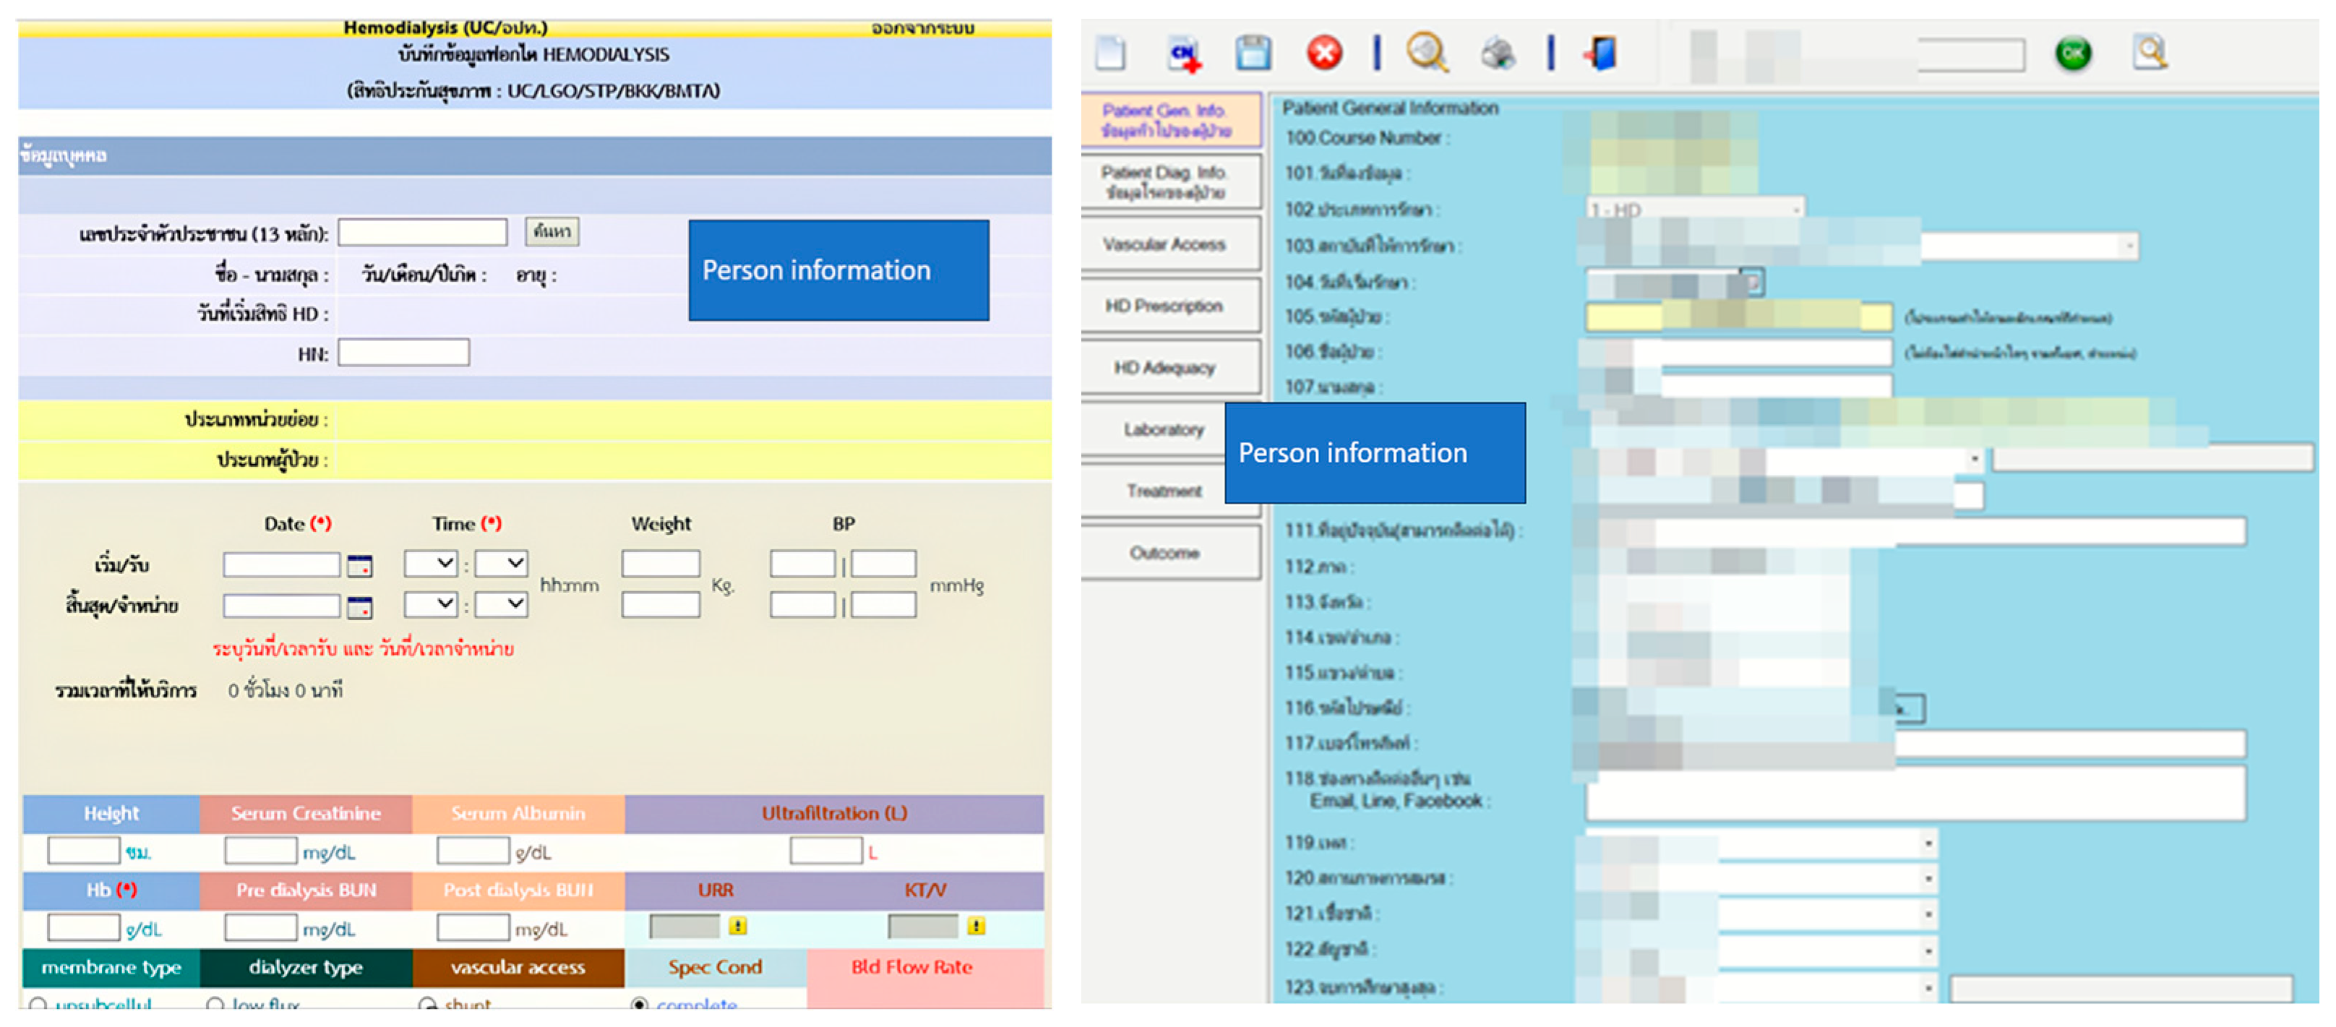The width and height of the screenshot is (2336, 1027).
Task: Open calendar picker for start date
Action: pyautogui.click(x=360, y=567)
